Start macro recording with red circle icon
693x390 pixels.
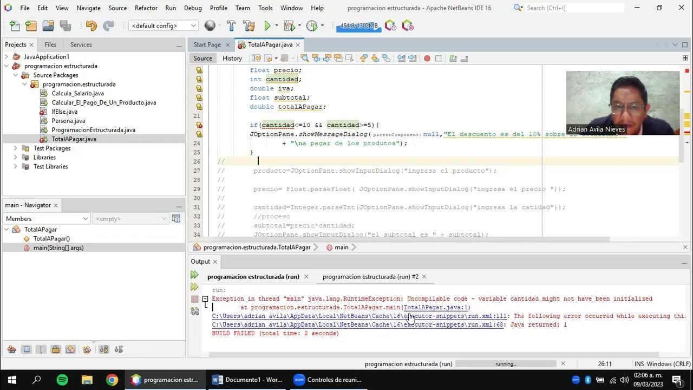tap(427, 58)
